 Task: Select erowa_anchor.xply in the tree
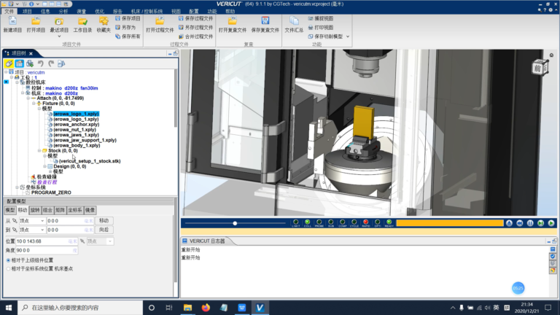point(77,124)
